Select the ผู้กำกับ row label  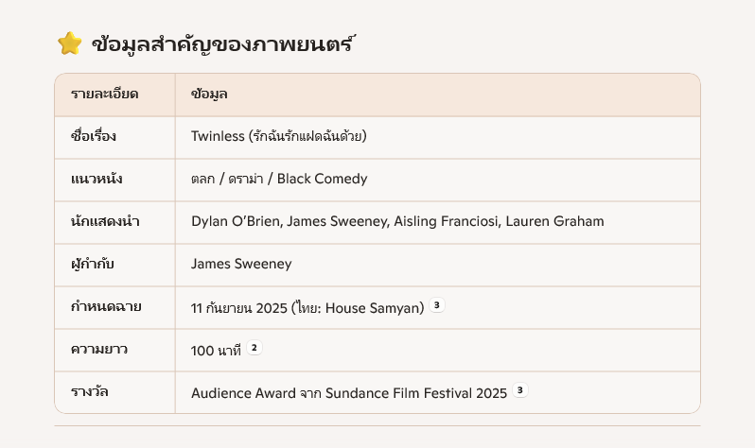click(x=93, y=264)
